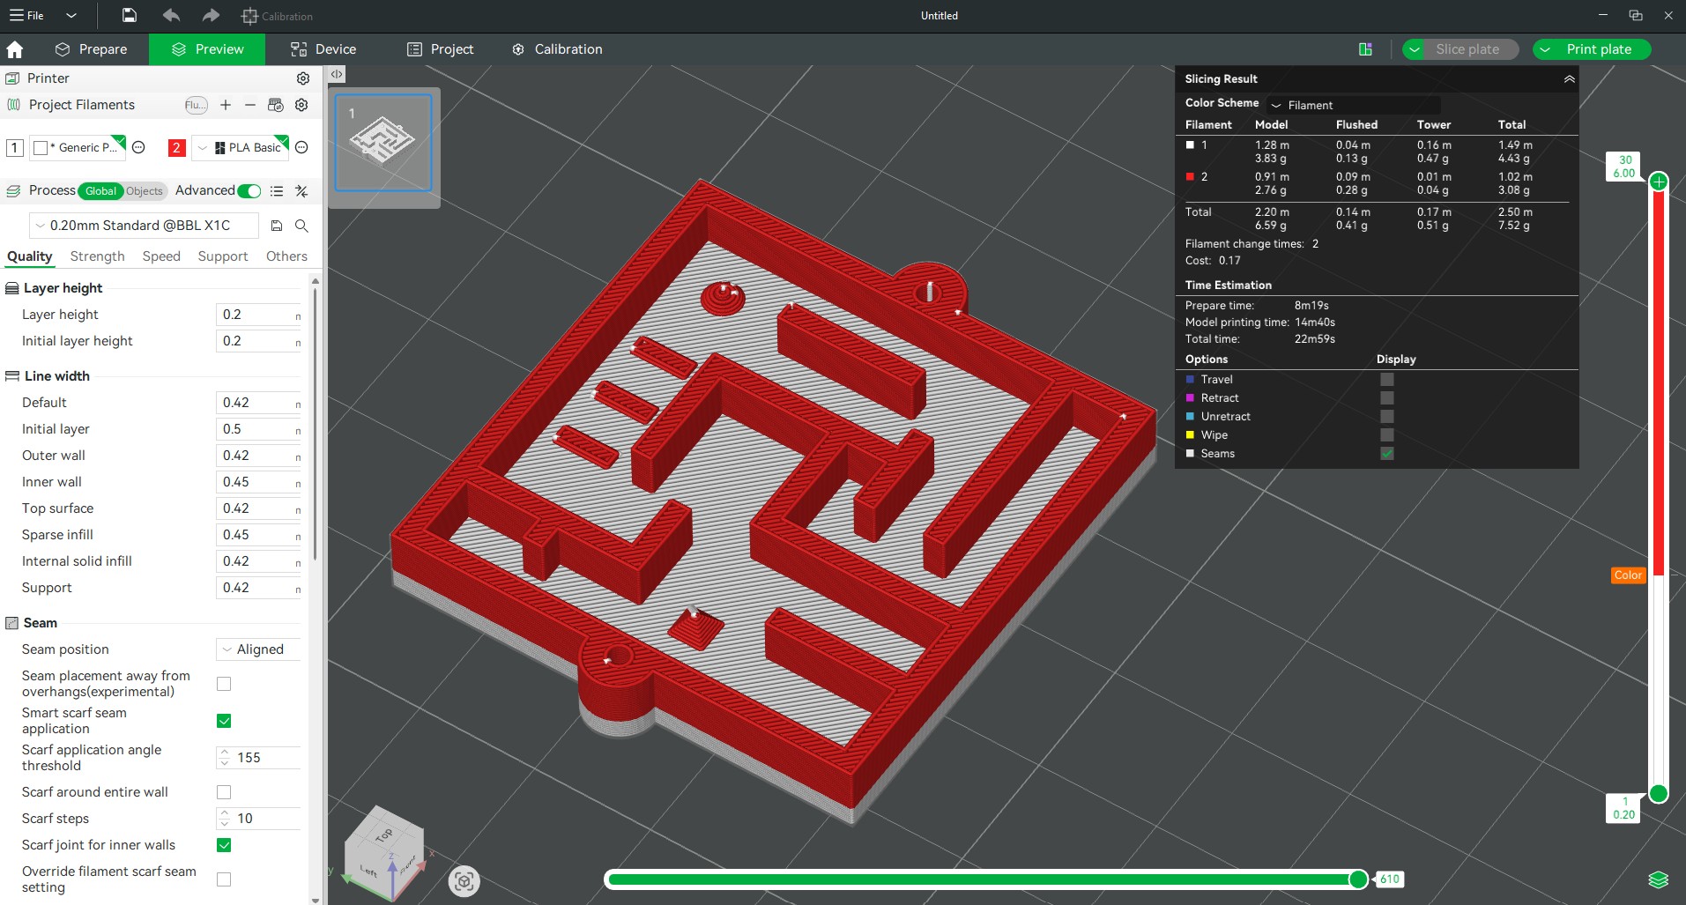The height and width of the screenshot is (905, 1686).
Task: Click the horizontal move slider handle
Action: point(1358,879)
